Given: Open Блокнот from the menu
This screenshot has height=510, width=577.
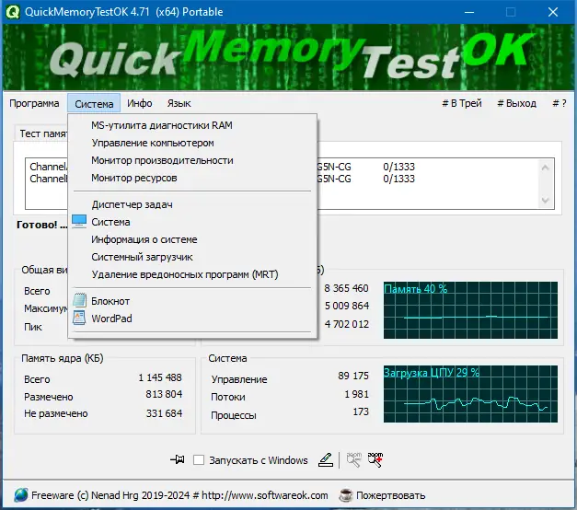Looking at the screenshot, I should coord(192,301).
